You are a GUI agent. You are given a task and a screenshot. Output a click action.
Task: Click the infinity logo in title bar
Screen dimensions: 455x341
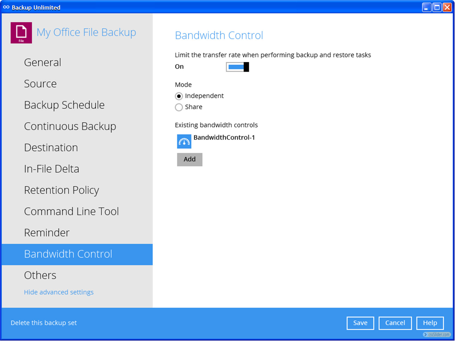click(x=6, y=7)
